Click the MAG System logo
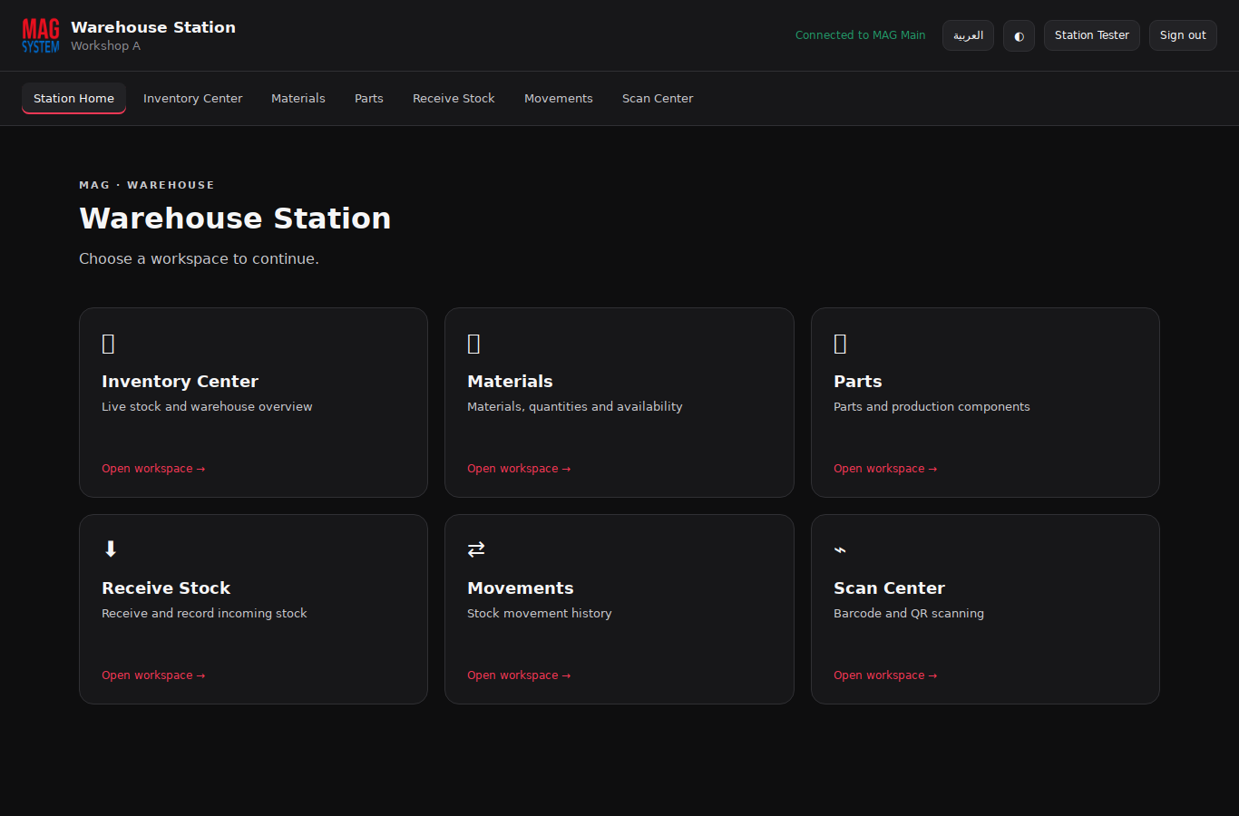1239x816 pixels. [41, 35]
